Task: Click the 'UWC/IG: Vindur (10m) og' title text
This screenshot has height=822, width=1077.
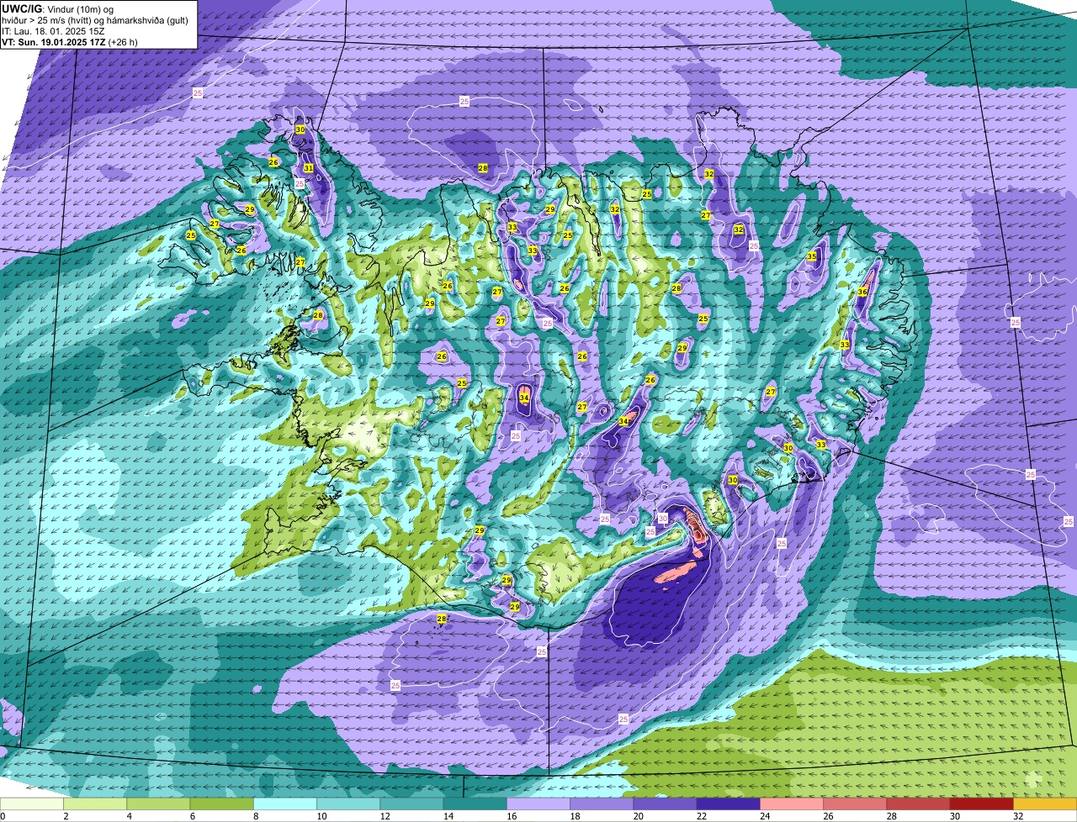Action: [57, 8]
